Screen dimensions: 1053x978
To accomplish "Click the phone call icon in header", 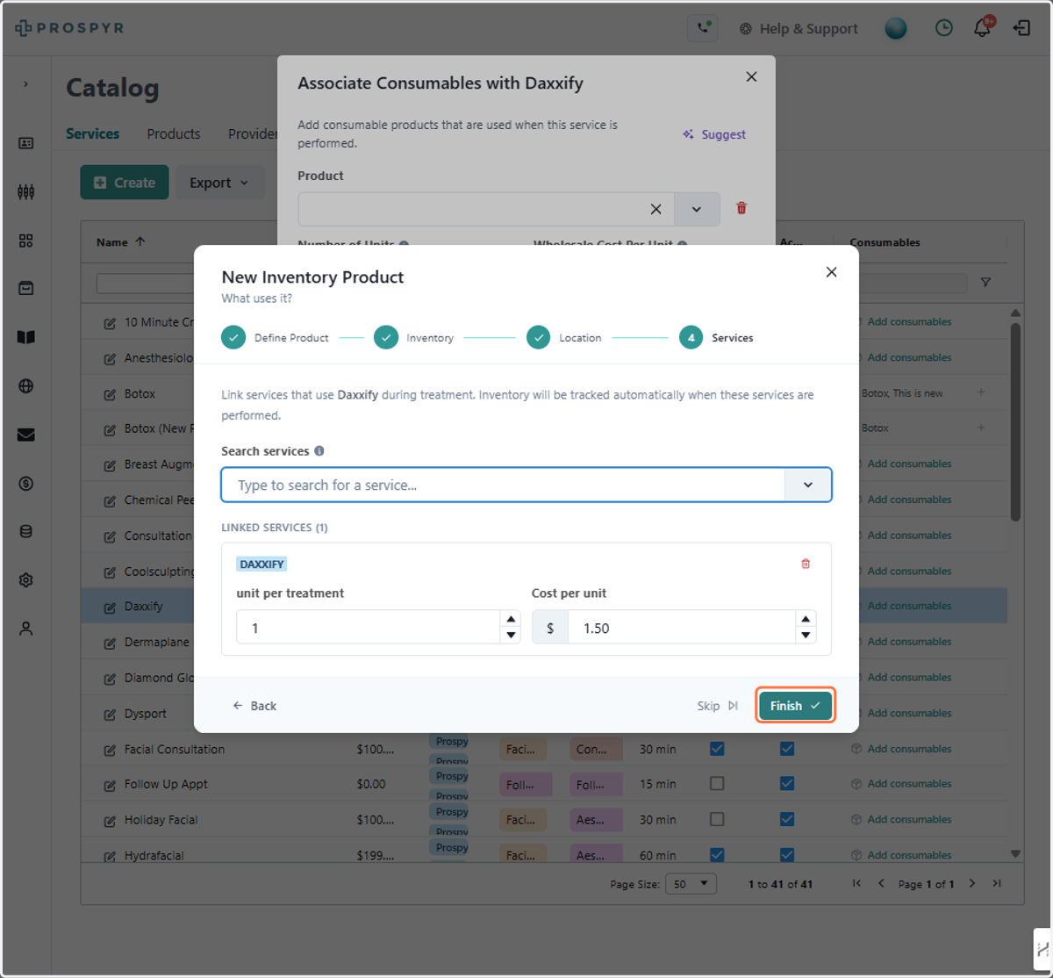I will click(703, 28).
